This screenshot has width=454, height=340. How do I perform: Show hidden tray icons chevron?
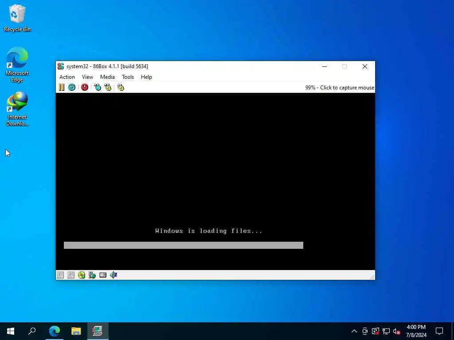click(x=354, y=331)
